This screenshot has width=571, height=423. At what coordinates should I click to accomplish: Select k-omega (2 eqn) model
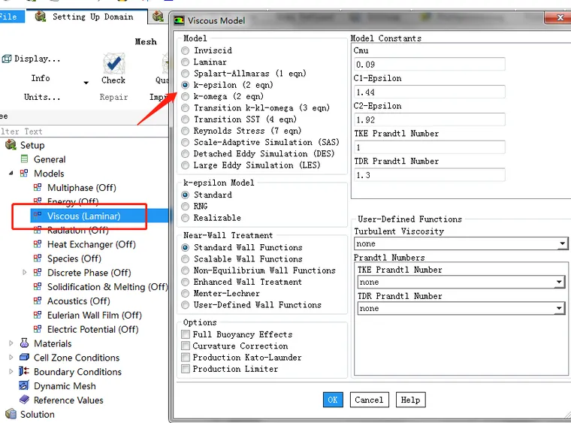[x=186, y=96]
